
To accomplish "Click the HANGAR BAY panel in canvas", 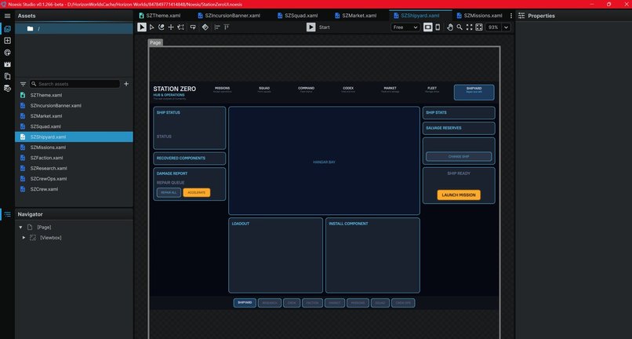I will (x=324, y=161).
